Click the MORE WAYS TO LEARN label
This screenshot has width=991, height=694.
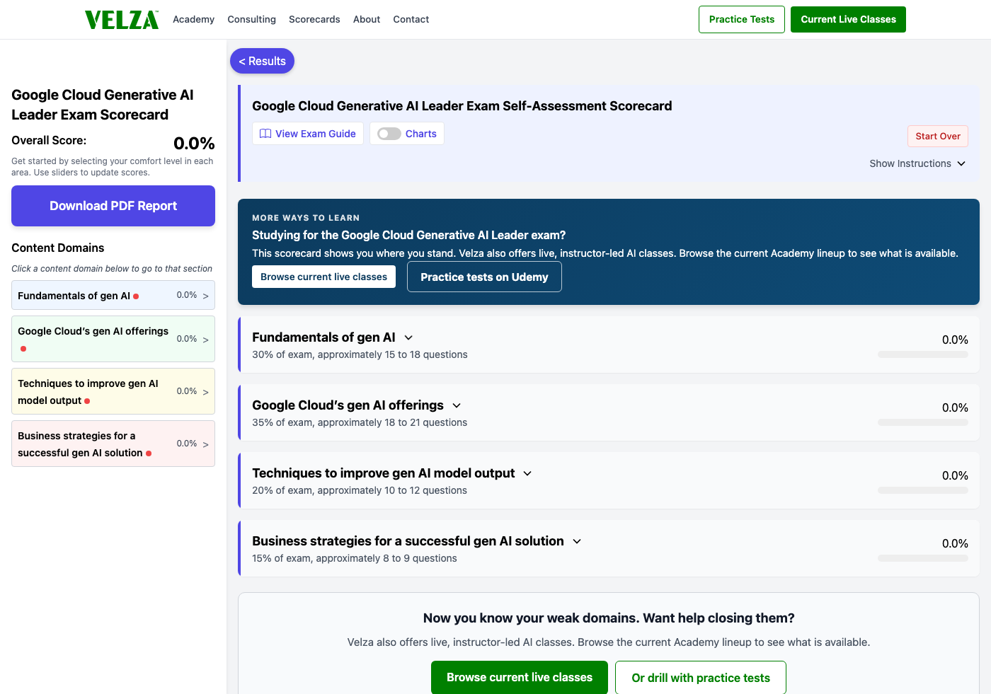pyautogui.click(x=306, y=218)
